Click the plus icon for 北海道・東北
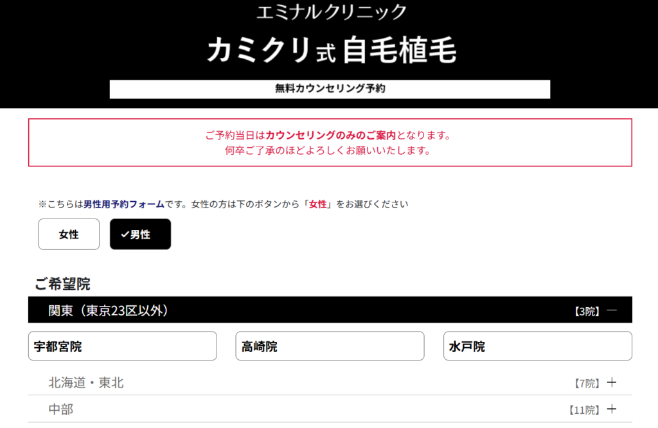 [x=612, y=382]
